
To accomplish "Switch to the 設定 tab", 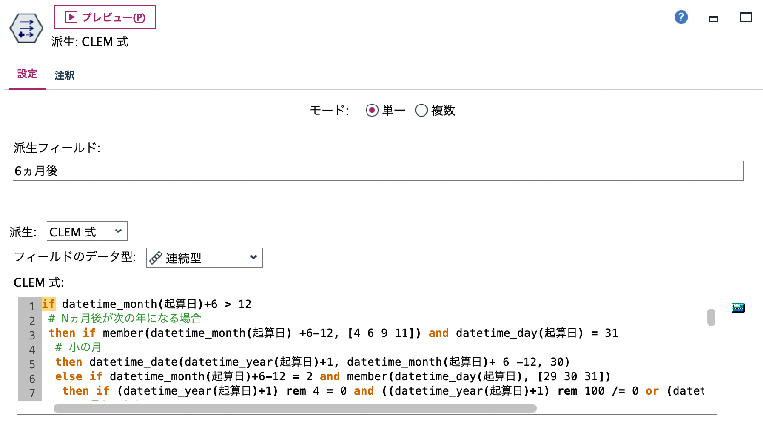I will coord(26,74).
